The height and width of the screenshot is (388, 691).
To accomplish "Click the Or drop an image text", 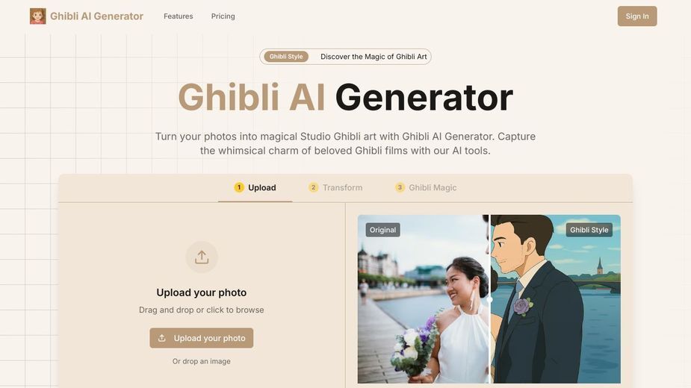I will click(x=202, y=361).
